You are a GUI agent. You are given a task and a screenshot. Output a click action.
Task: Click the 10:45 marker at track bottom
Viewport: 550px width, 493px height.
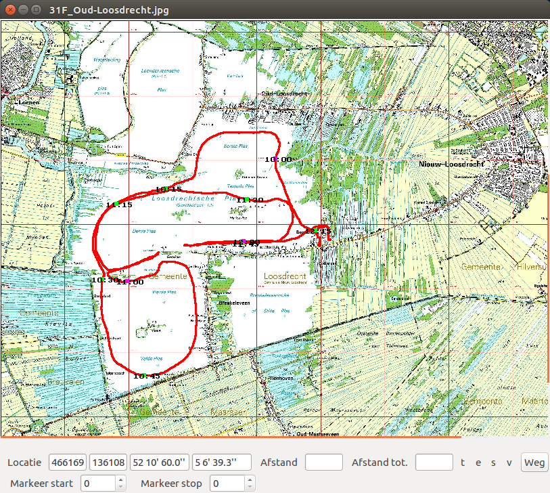pos(146,376)
